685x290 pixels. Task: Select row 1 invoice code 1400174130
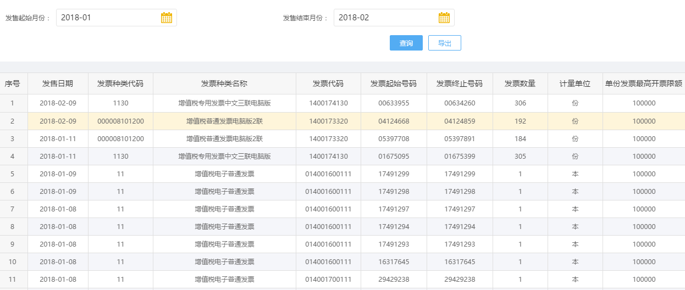[328, 103]
